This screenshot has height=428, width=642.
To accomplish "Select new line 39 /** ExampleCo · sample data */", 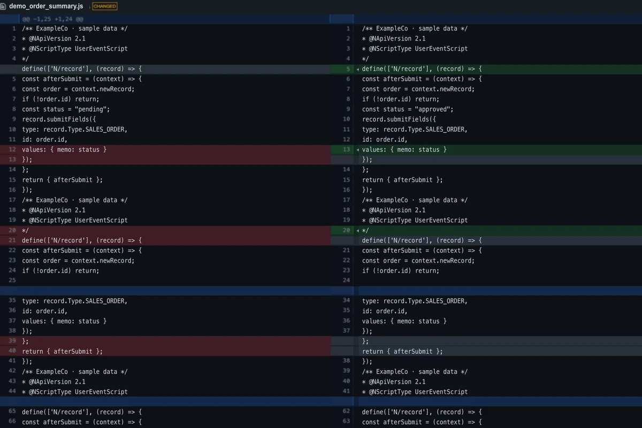I will (415, 371).
